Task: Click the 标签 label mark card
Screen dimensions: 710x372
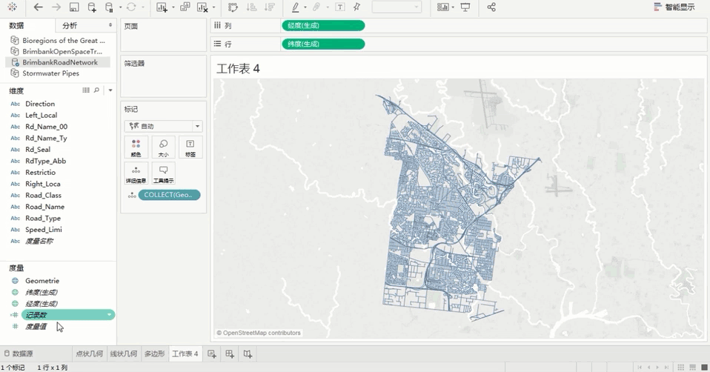Action: click(x=190, y=147)
